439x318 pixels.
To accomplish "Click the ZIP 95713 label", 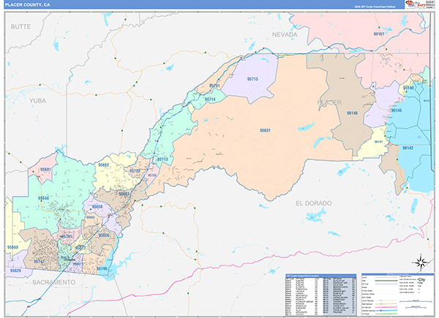I will point(162,159).
